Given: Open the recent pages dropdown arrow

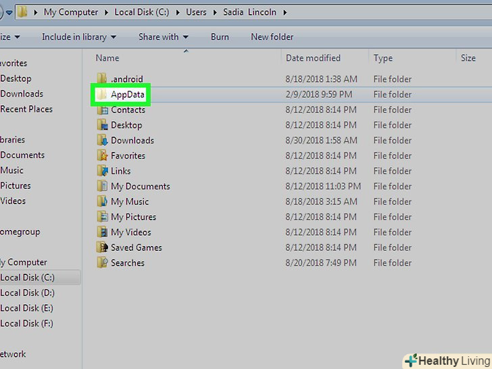Looking at the screenshot, I should pos(9,13).
